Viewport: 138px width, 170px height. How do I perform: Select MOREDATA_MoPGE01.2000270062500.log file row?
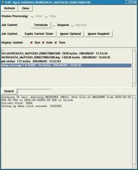[66, 57]
